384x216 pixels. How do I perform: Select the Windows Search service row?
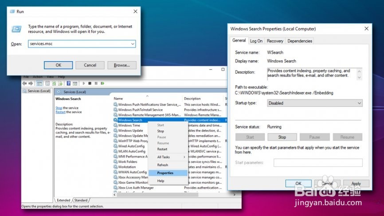click(170, 120)
